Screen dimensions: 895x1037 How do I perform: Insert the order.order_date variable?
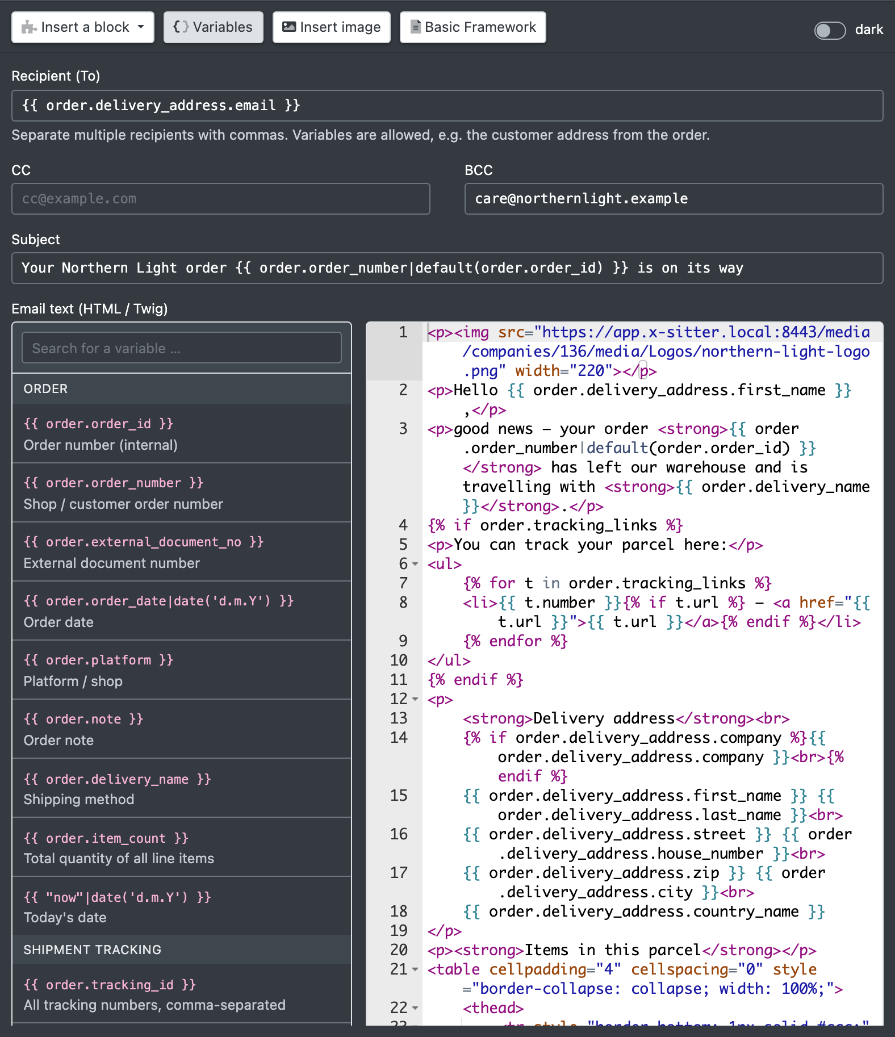point(182,611)
